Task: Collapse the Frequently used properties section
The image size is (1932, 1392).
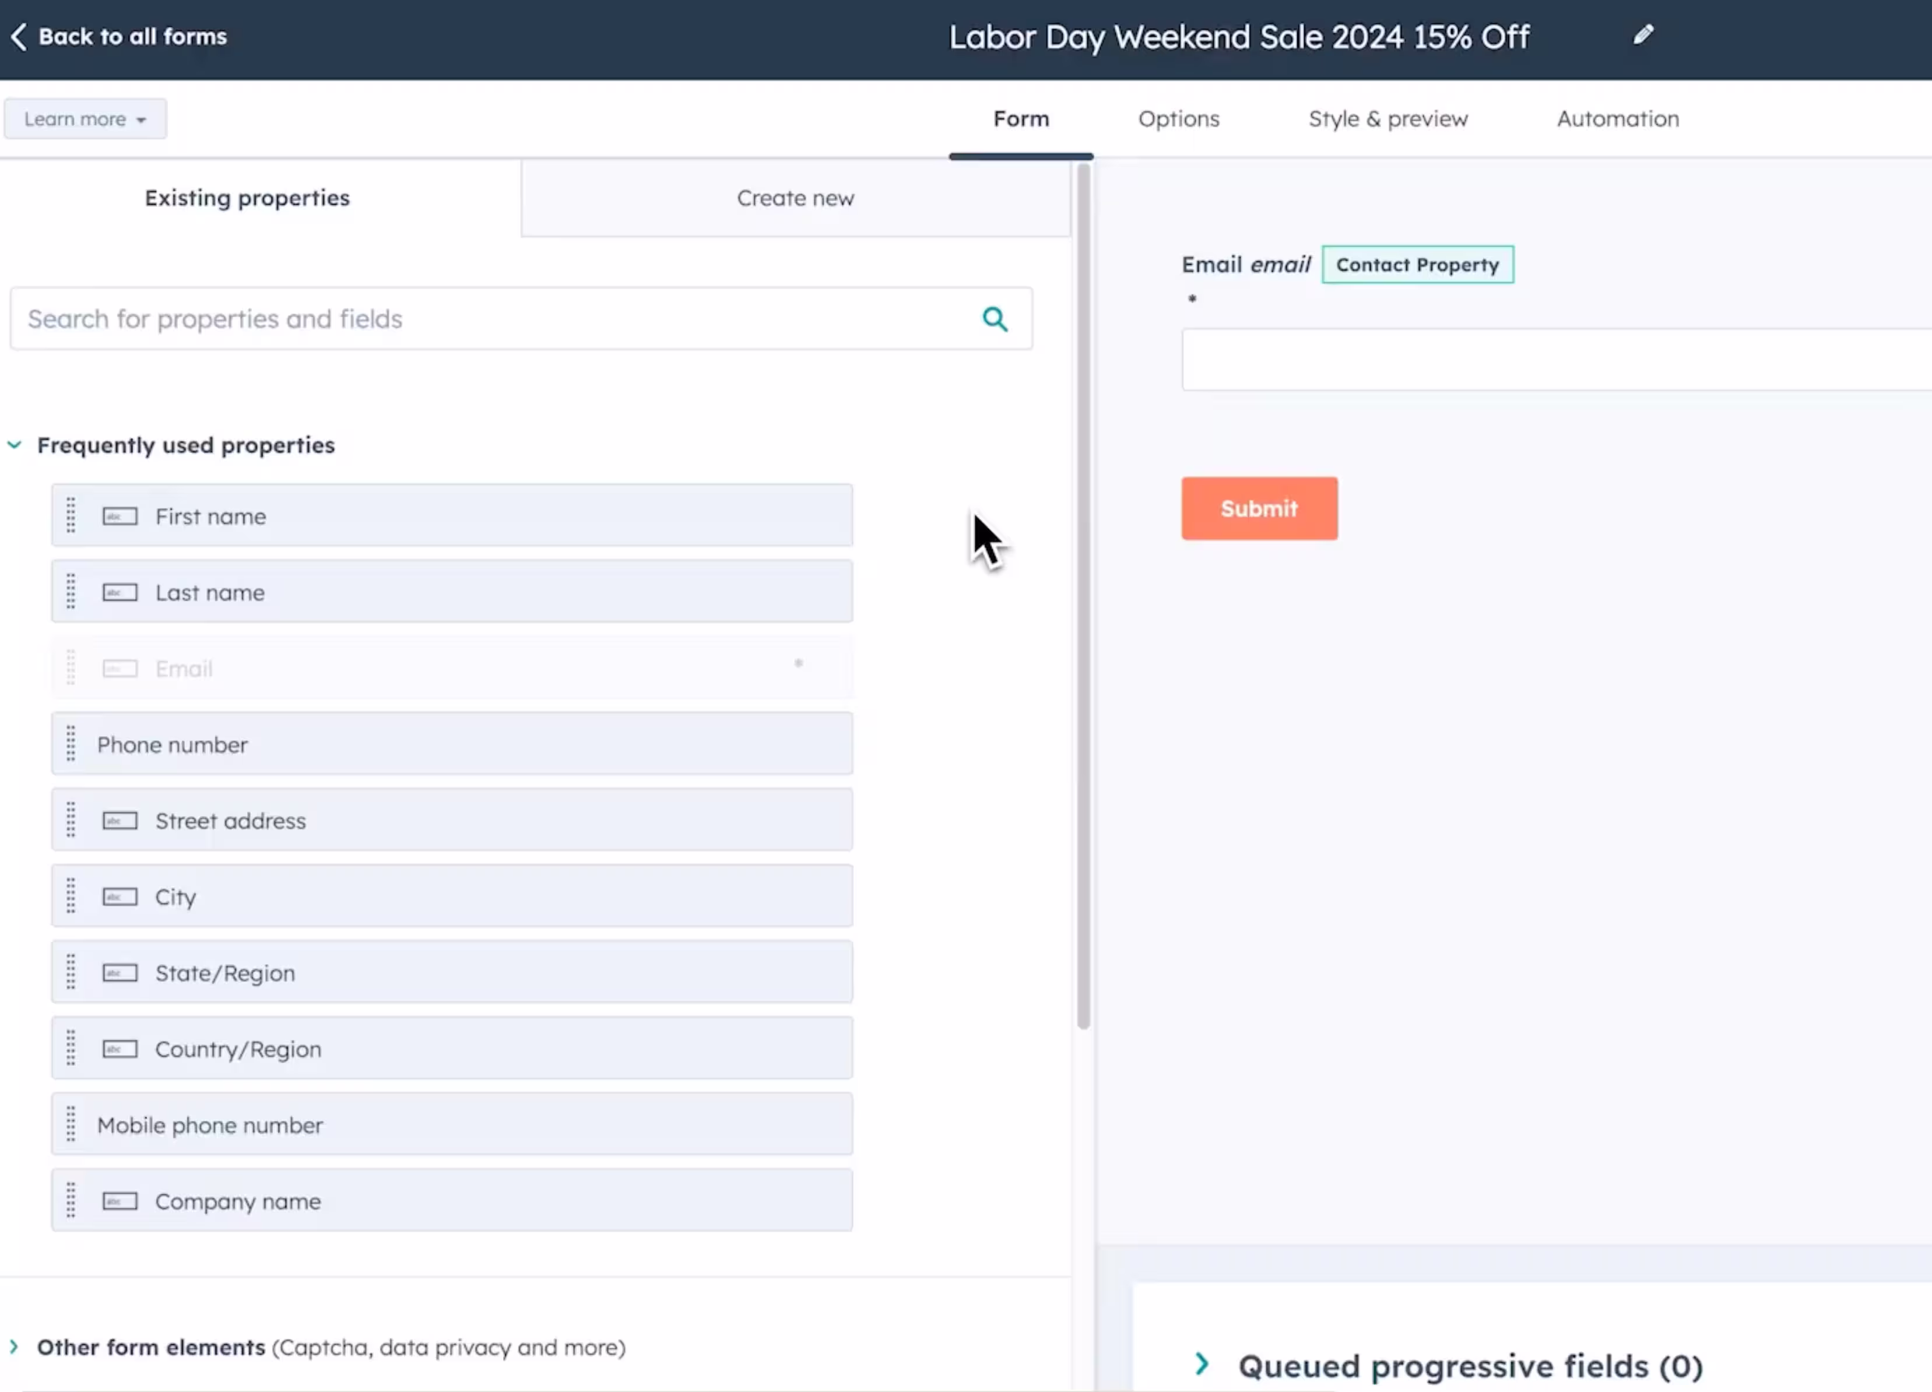Action: pos(15,445)
